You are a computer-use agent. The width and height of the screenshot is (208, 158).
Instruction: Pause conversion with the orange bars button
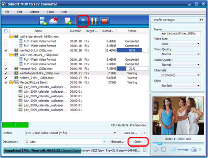[94, 21]
